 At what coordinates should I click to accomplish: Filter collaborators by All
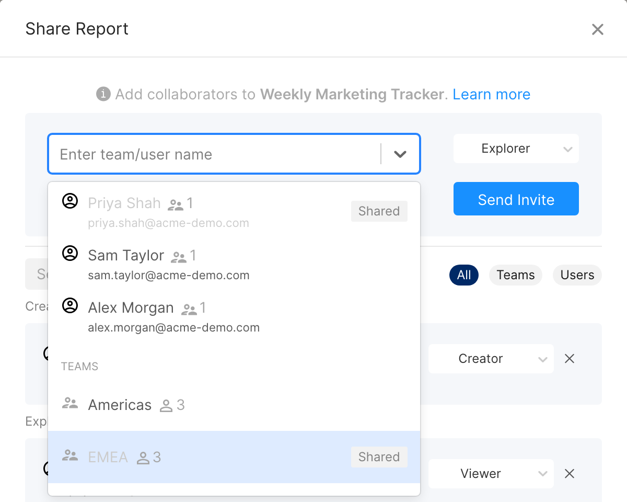pyautogui.click(x=464, y=275)
